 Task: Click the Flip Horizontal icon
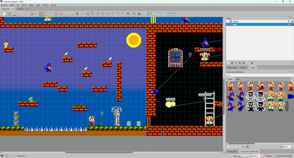tap(159, 14)
